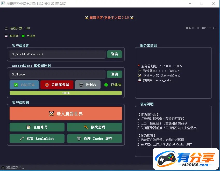The width and height of the screenshot is (220, 171).
Task: Click the 客户端控制 group label
Action: tap(20, 102)
